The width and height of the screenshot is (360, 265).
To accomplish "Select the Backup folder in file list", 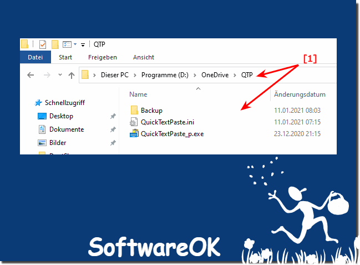I will pos(151,111).
